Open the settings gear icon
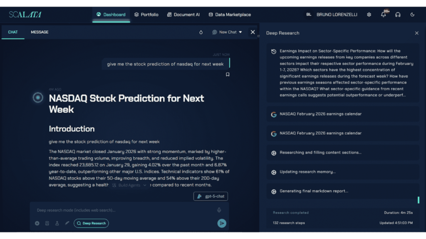This screenshot has height=239, width=426. (369, 15)
